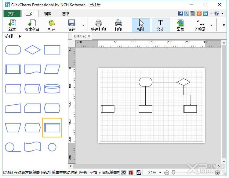Pick the stored data shape in palette
This screenshot has width=229, height=178.
click(x=13, y=89)
